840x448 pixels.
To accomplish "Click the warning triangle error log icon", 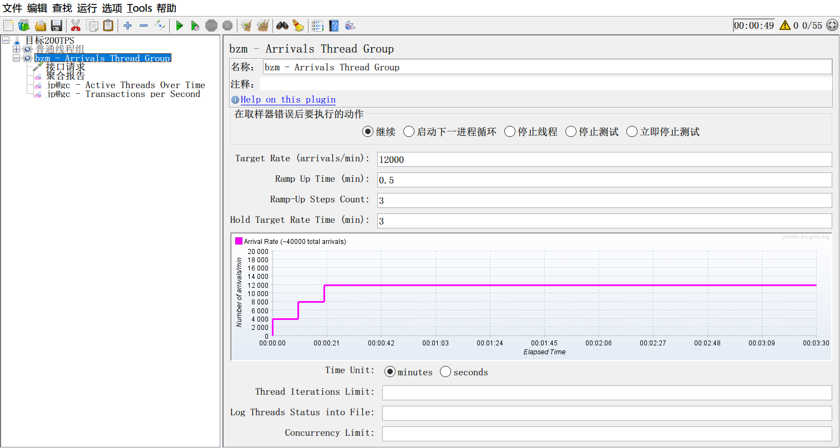I will click(785, 25).
